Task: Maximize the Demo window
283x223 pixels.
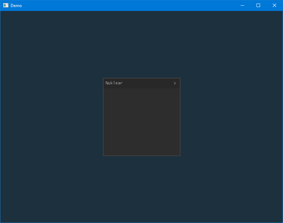Action: tap(258, 5)
